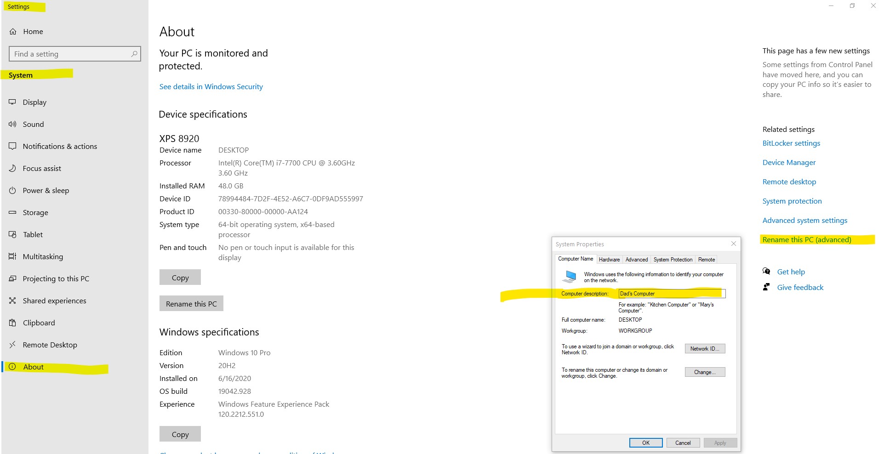
Task: Click the Computer description text field
Action: [672, 294]
